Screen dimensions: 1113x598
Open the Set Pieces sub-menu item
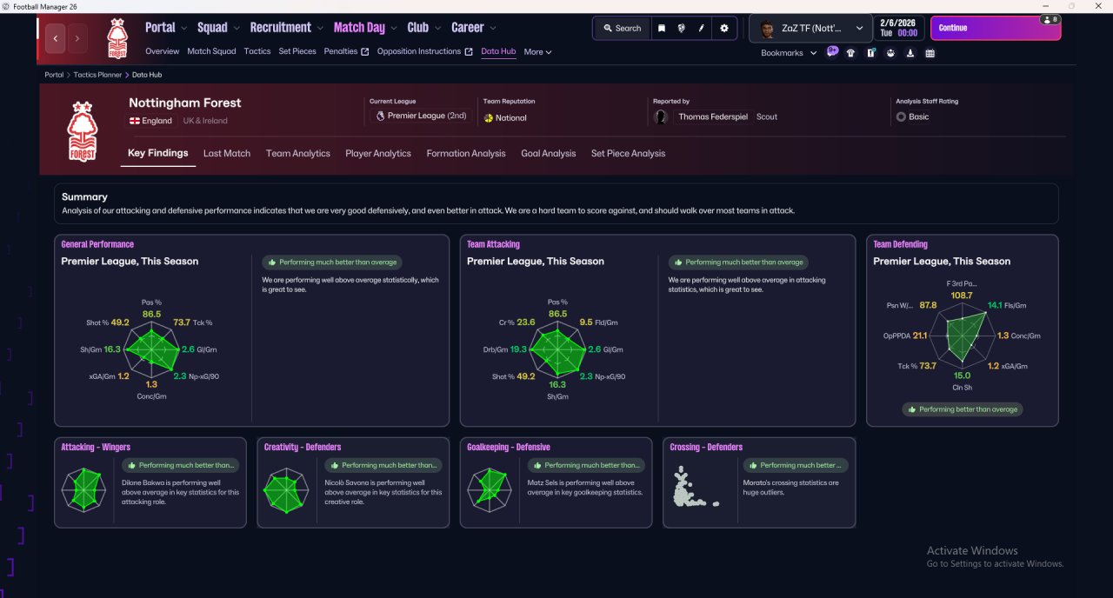pyautogui.click(x=297, y=51)
